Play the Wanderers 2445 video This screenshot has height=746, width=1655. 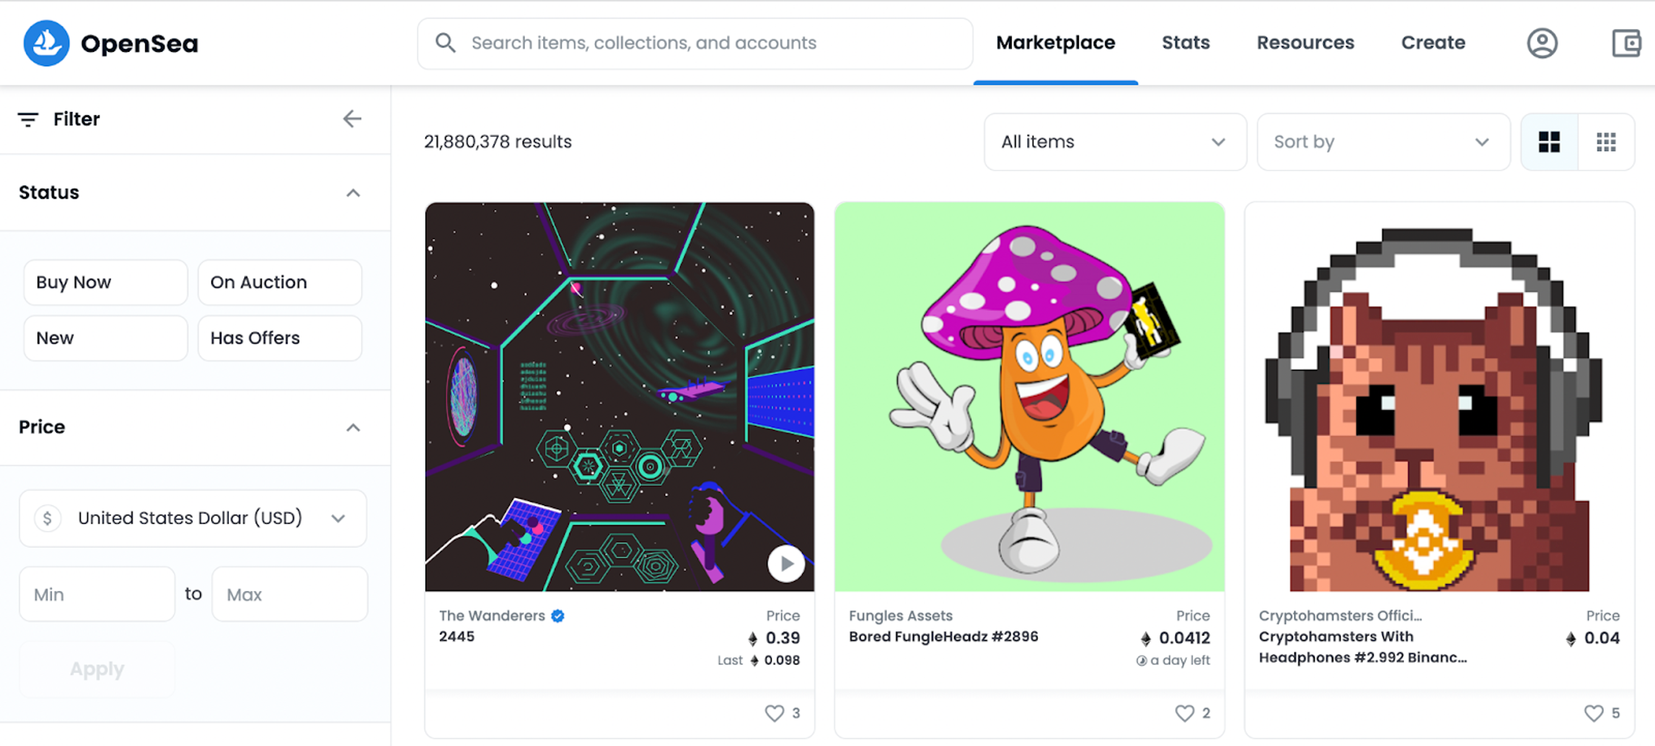786,564
